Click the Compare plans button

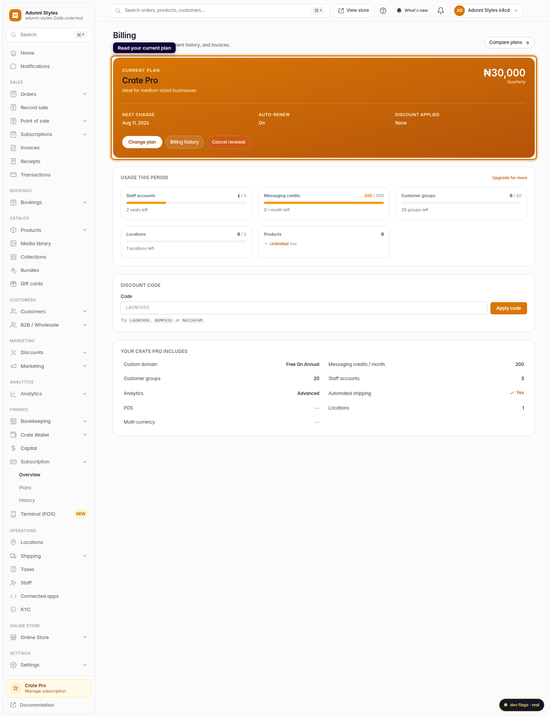click(x=509, y=42)
